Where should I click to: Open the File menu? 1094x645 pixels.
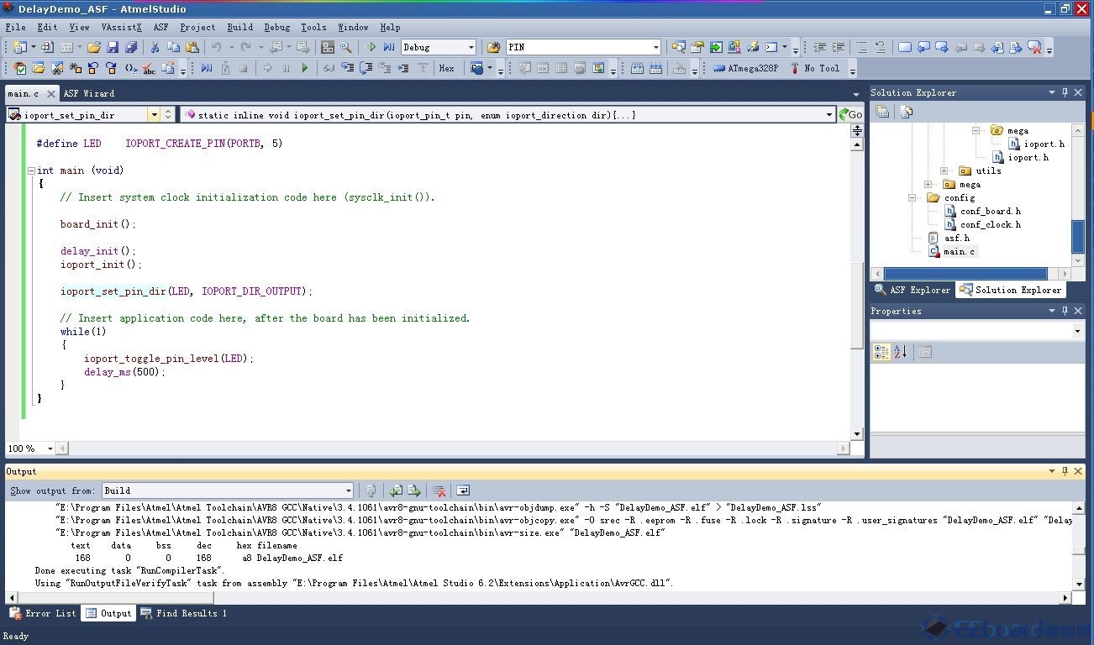pos(15,27)
